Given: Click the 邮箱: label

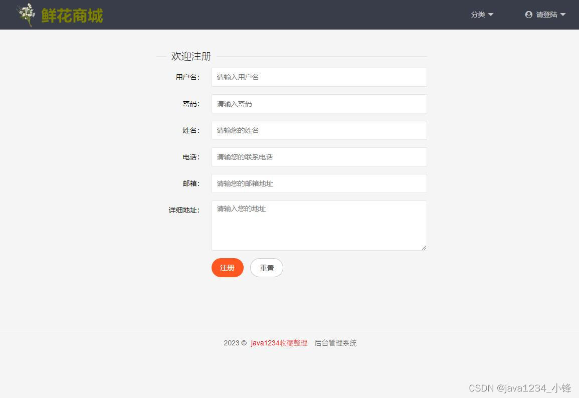Looking at the screenshot, I should [x=191, y=183].
